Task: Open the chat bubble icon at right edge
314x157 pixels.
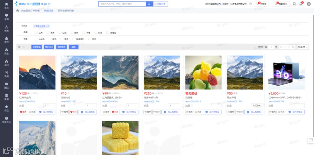Action: pyautogui.click(x=311, y=140)
